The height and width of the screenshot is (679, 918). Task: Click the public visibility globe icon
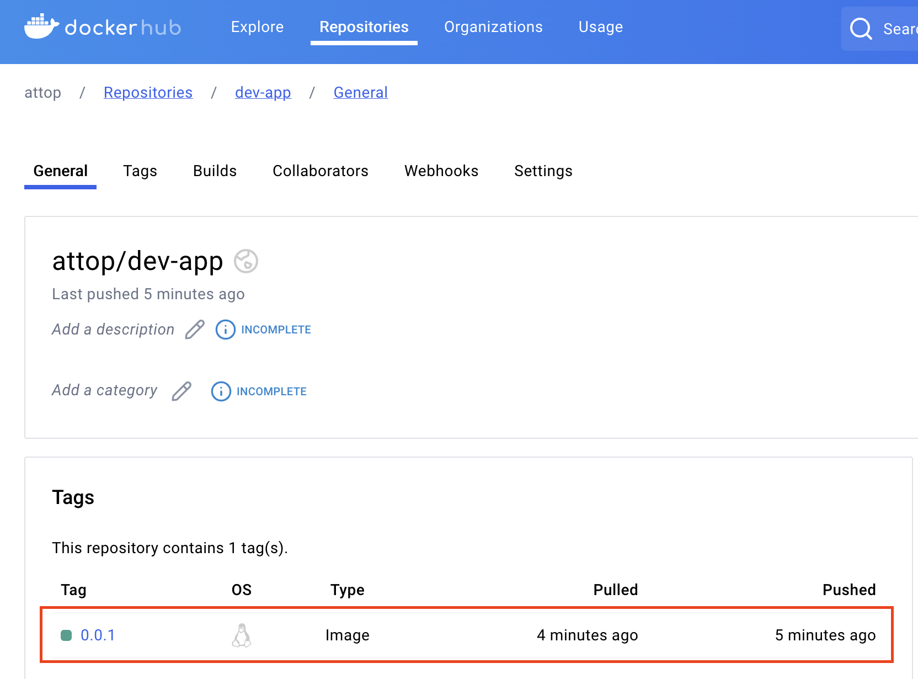tap(246, 261)
